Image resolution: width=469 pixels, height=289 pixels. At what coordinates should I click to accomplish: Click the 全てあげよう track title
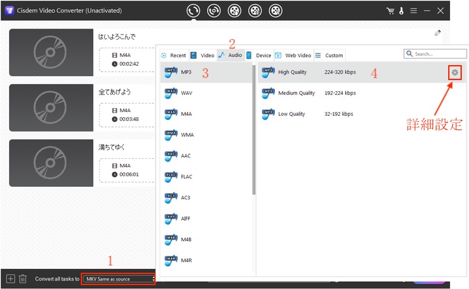[115, 92]
